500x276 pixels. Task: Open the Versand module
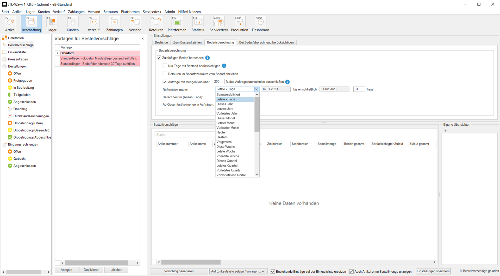tap(135, 24)
